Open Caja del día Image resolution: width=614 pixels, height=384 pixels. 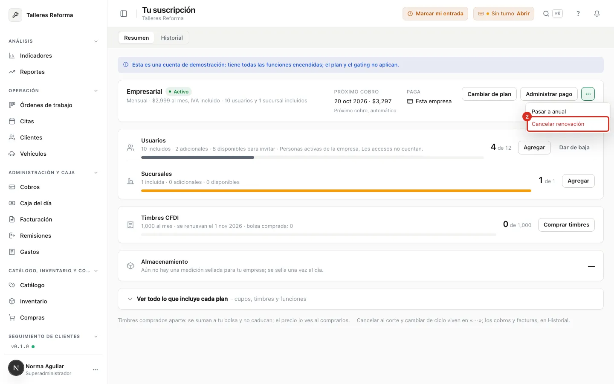pos(53,203)
